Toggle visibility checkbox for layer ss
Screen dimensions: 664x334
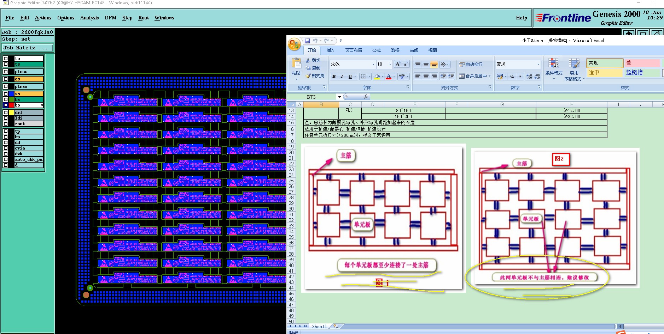point(6,94)
